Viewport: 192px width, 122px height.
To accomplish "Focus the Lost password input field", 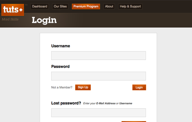I will (99, 113).
